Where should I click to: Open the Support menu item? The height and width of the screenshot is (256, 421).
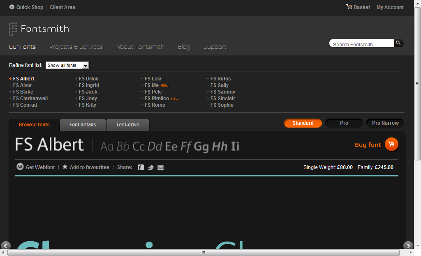coord(215,47)
